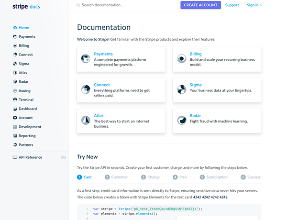Click the Radar card icon
Screen dimensions: 287x220
(x=182, y=120)
